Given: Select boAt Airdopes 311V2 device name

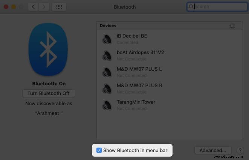Looking at the screenshot, I should click(x=140, y=52).
